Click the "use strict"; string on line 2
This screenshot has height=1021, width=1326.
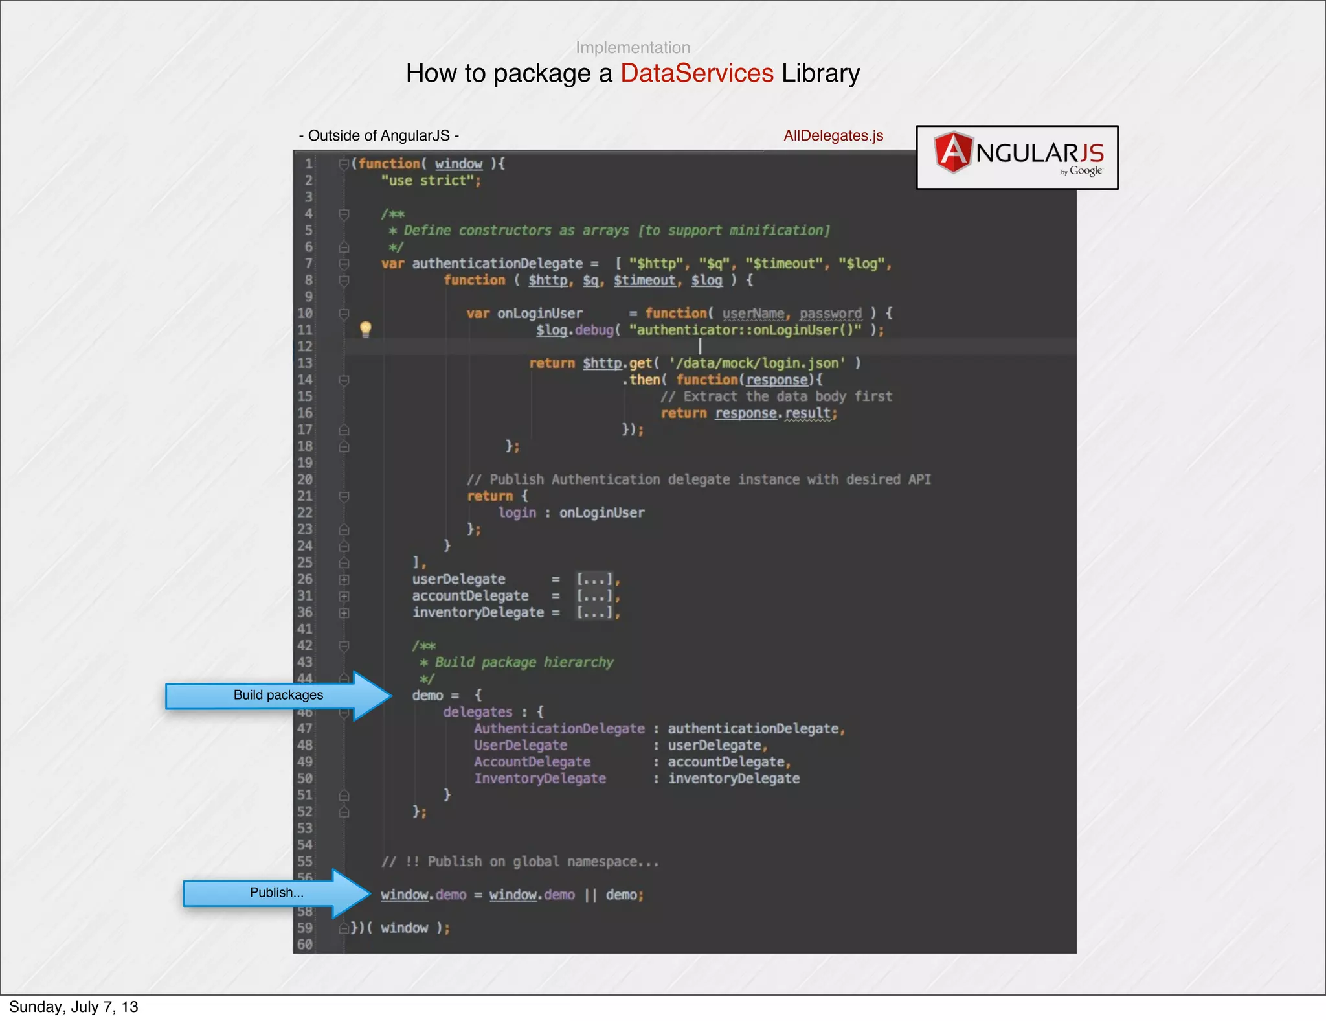[x=431, y=181]
